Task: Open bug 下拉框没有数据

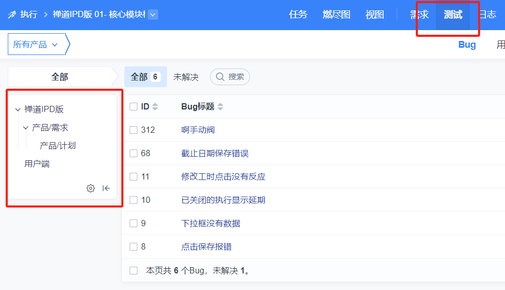Action: pyautogui.click(x=211, y=223)
